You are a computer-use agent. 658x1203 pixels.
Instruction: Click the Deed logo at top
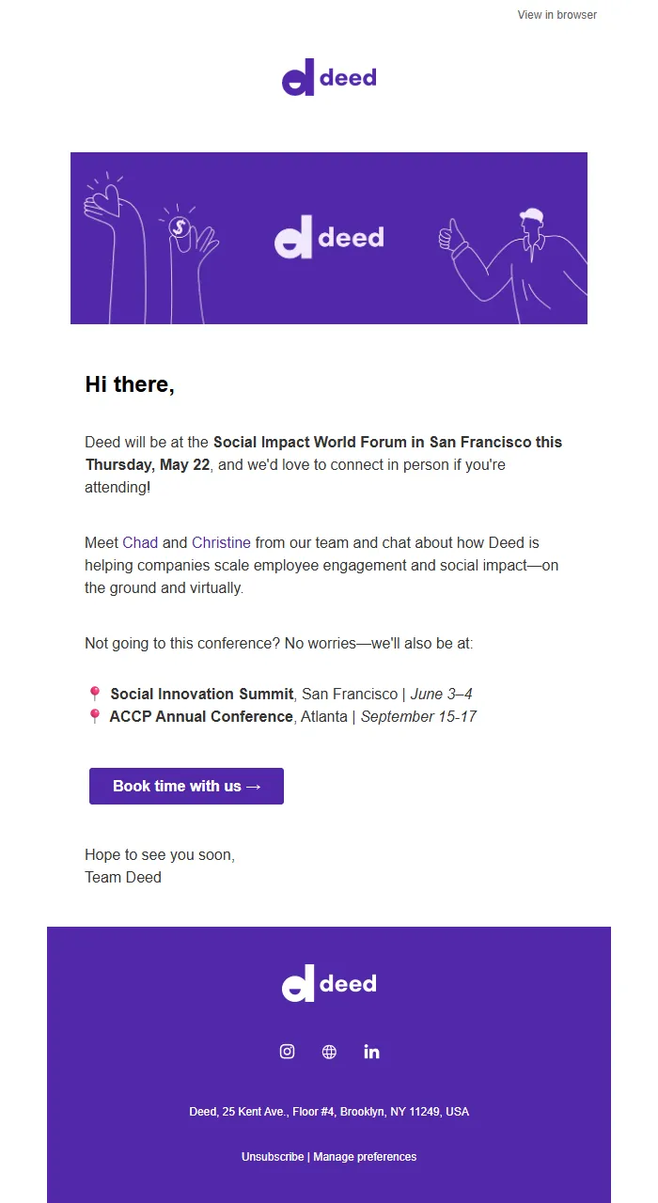[x=329, y=77]
